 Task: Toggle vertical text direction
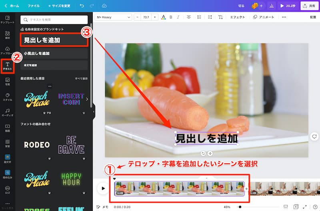[x=220, y=17]
